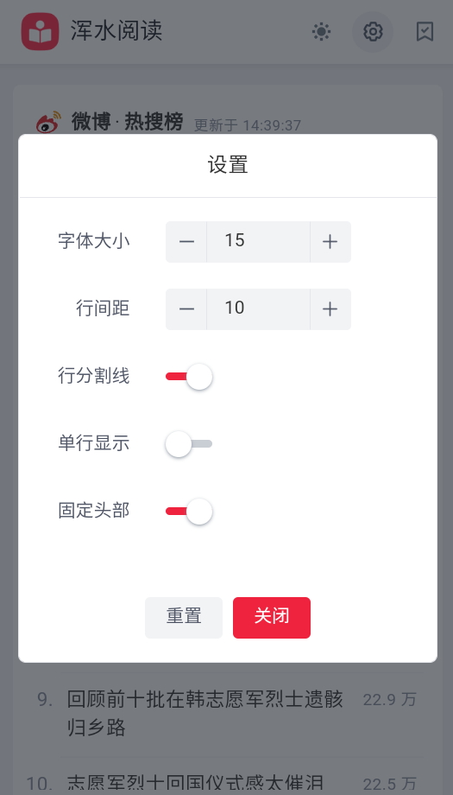Disable the 行分割线 switch
Image resolution: width=453 pixels, height=795 pixels.
click(x=189, y=377)
